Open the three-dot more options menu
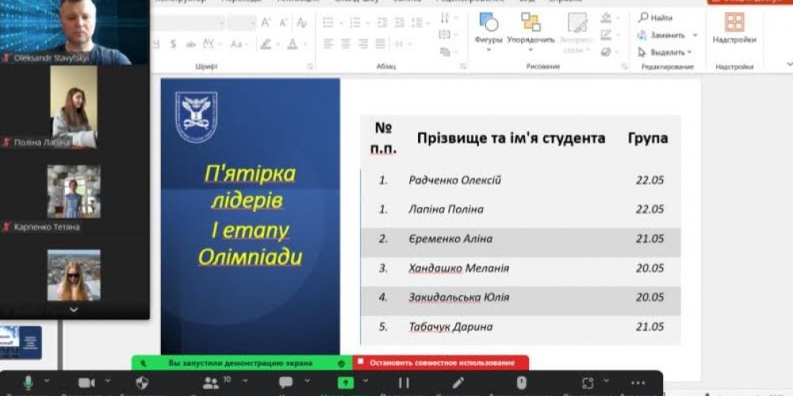Screen dimensions: 793x396 638,383
